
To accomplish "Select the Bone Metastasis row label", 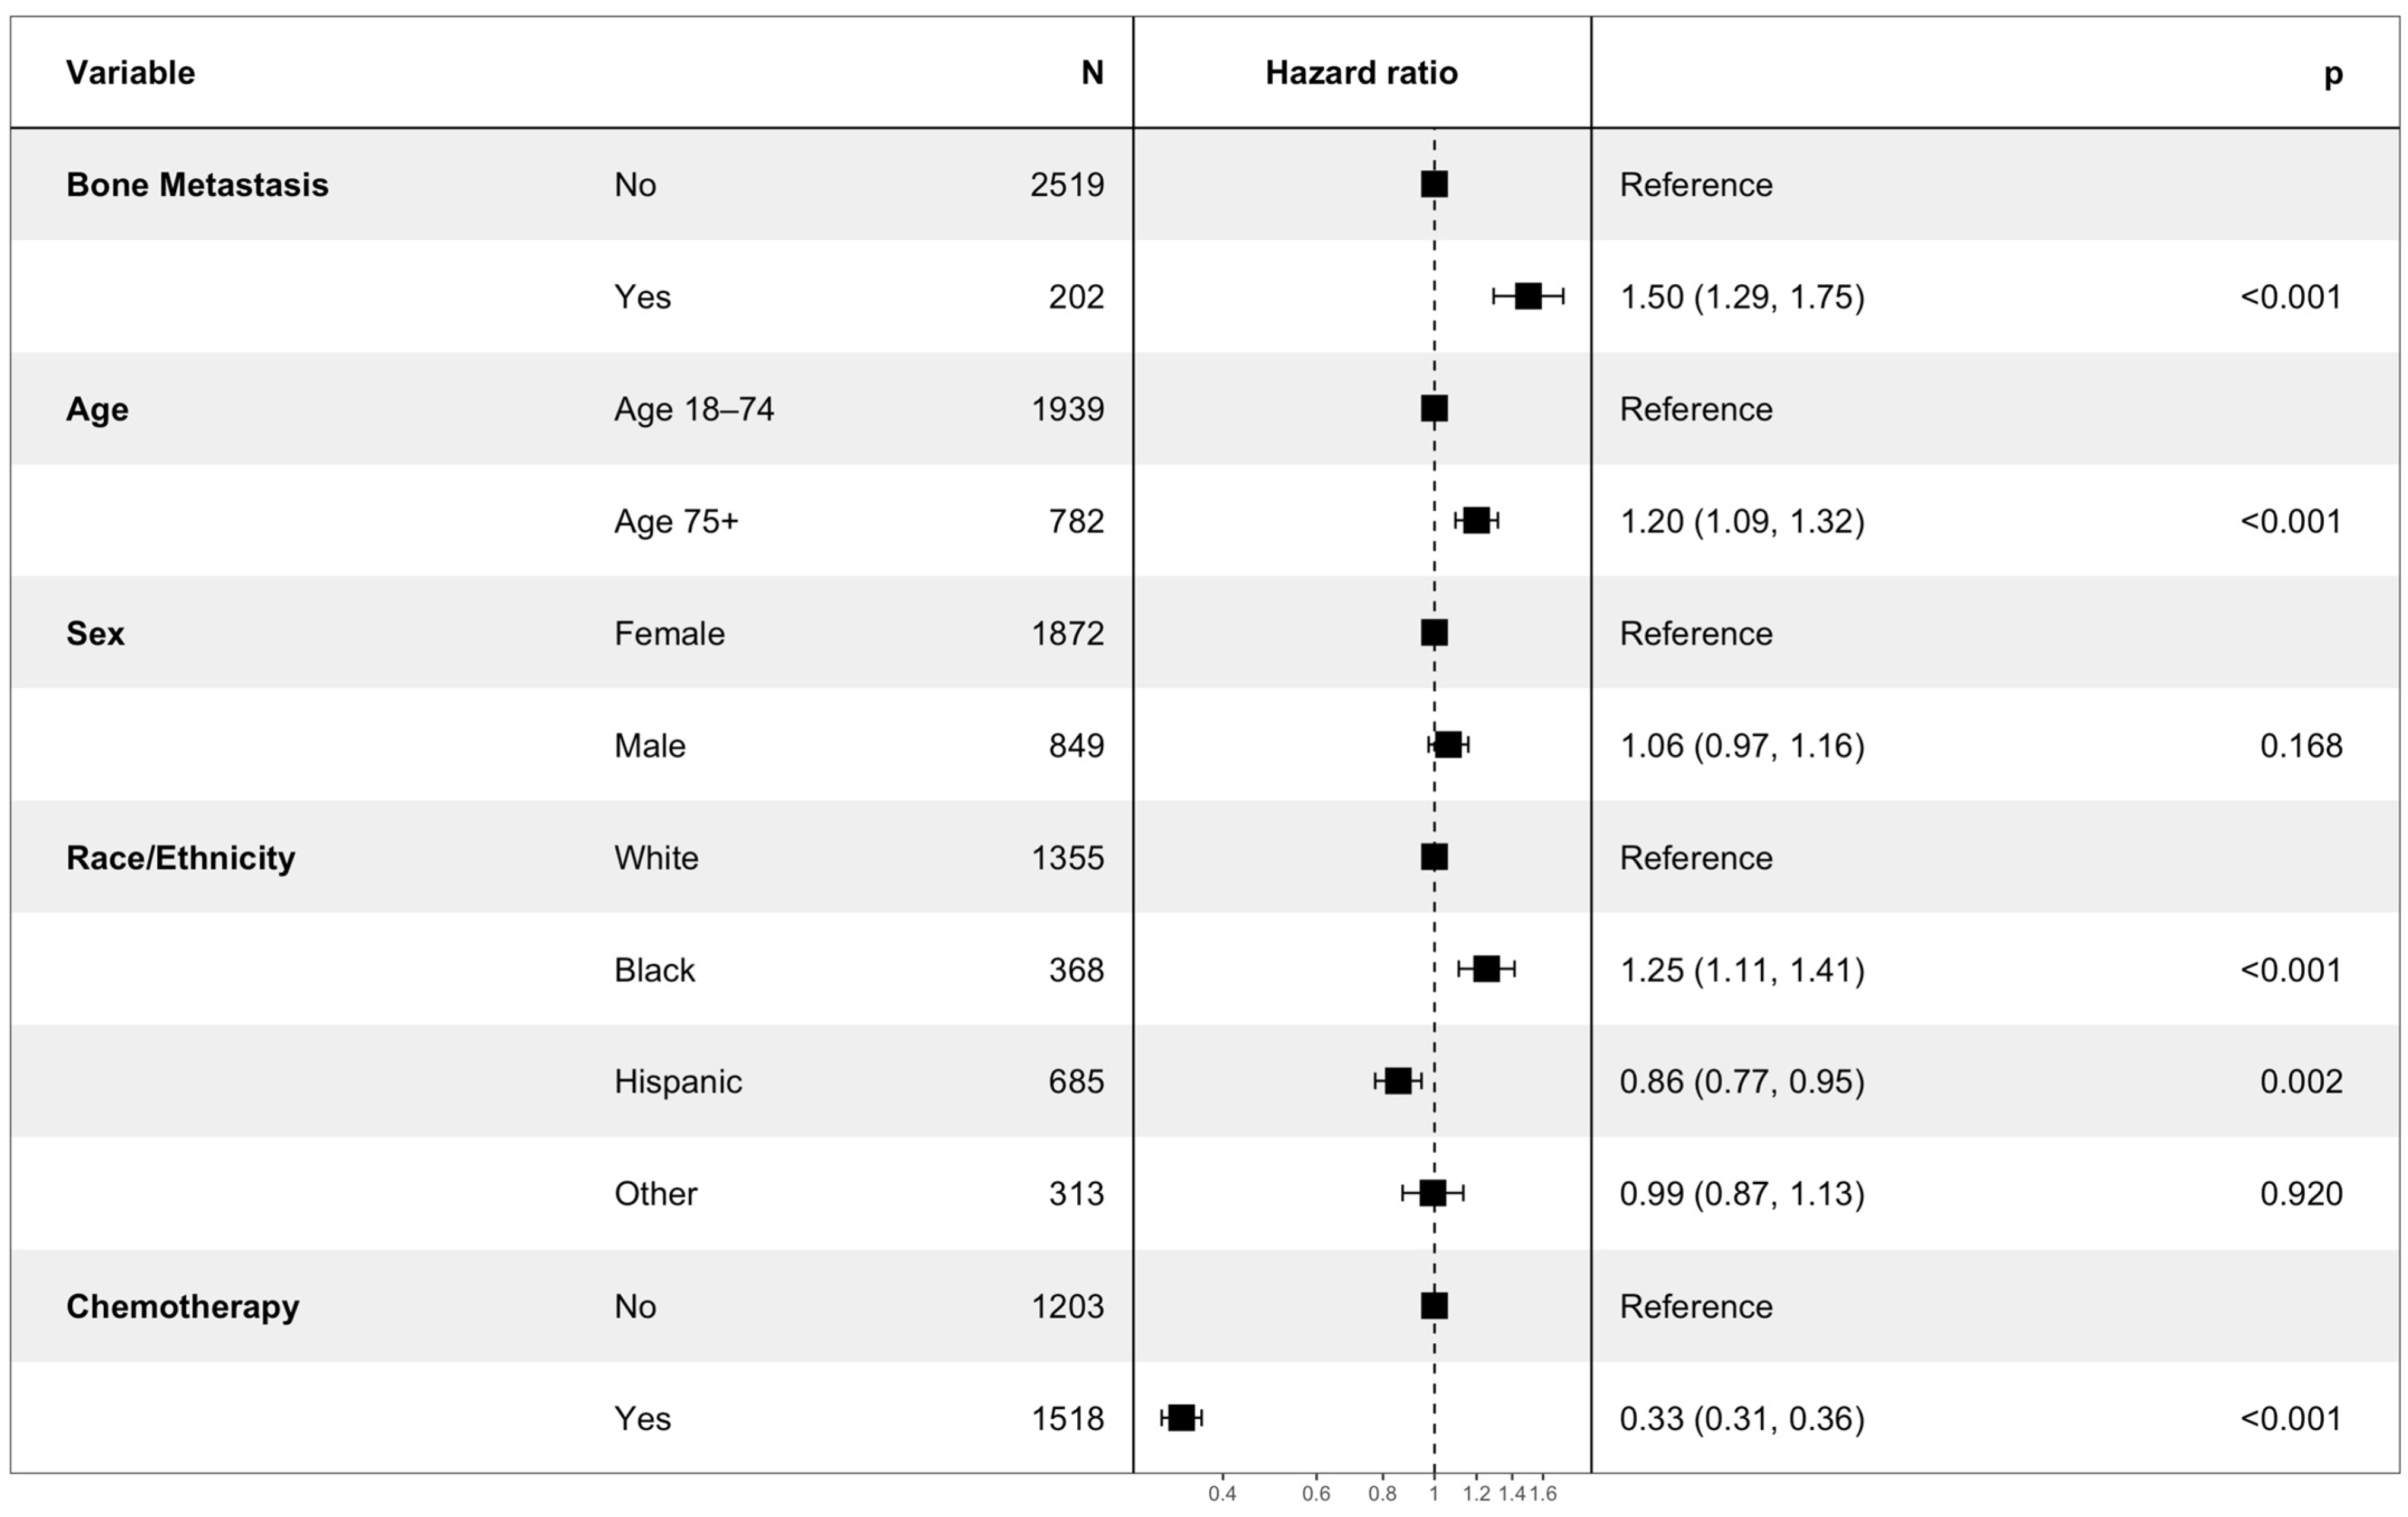I will click(197, 185).
